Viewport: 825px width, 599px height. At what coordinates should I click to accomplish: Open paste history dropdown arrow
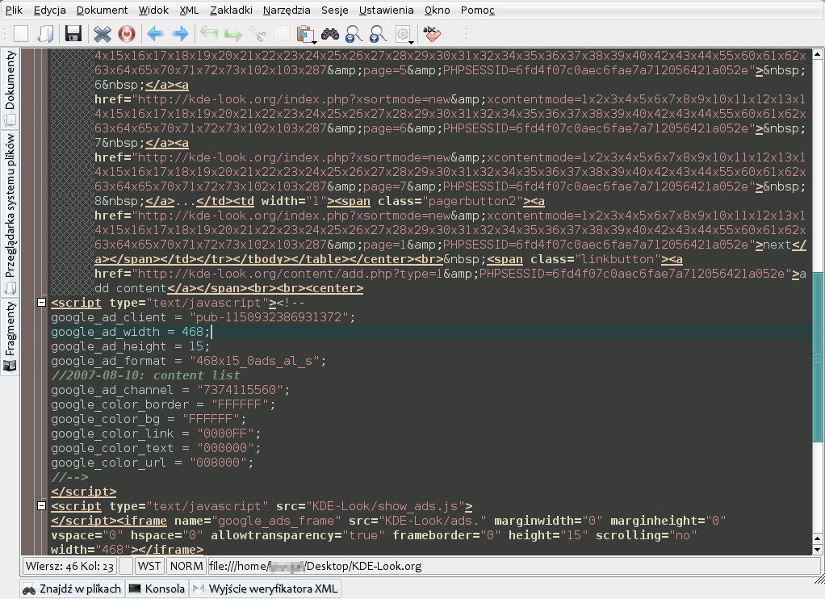314,41
